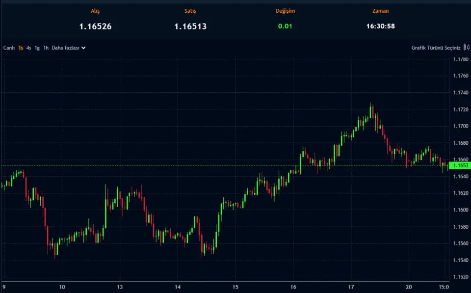Click the Zaman timestamp 16:30:58

380,27
